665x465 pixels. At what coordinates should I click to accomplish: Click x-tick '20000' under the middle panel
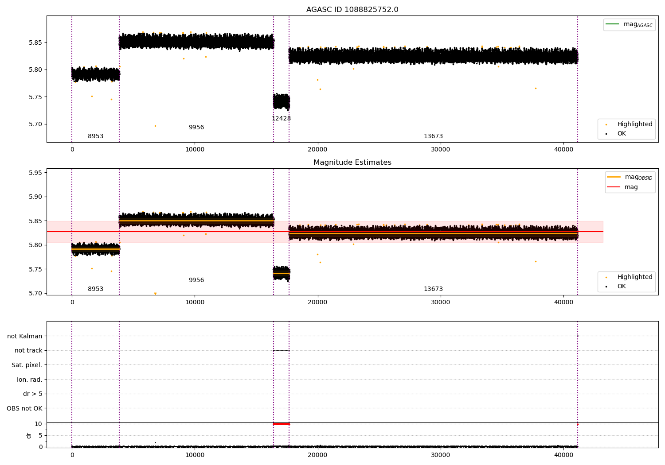click(317, 302)
